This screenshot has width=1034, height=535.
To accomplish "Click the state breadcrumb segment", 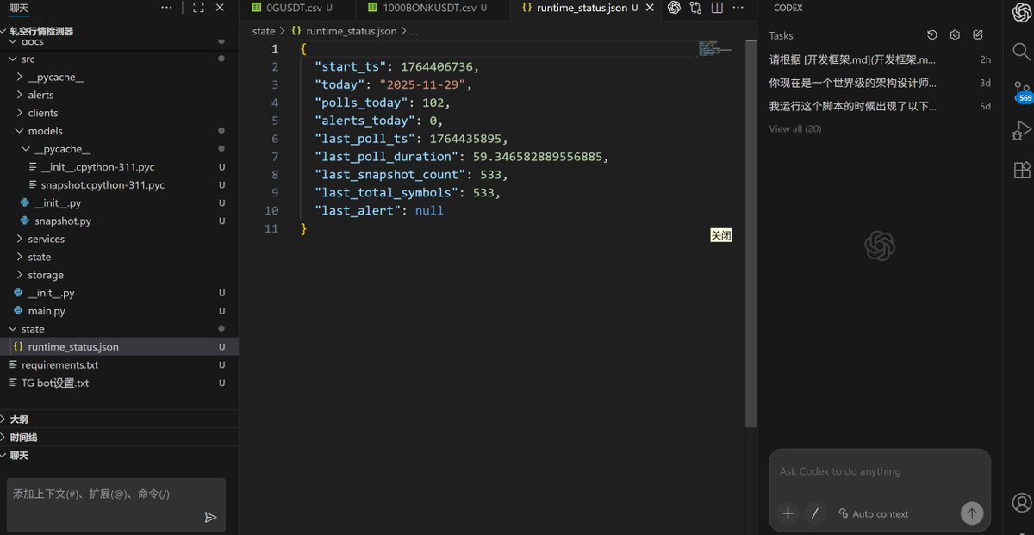I will (264, 31).
